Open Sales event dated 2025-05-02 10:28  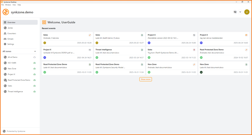67,39
